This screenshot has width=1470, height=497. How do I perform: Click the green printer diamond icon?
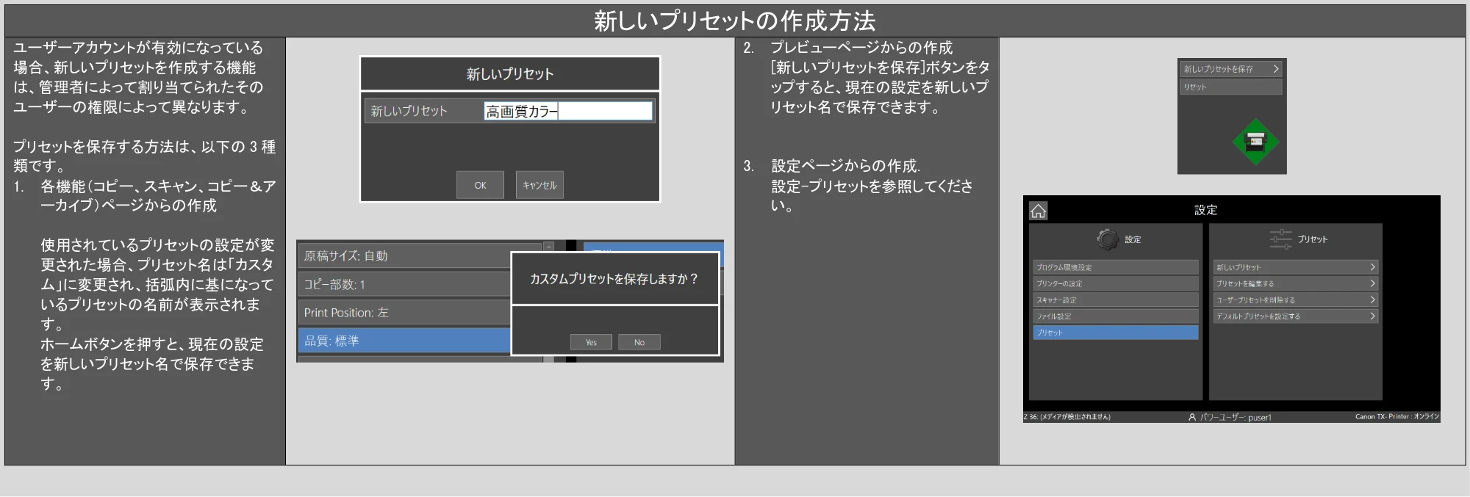[1256, 142]
